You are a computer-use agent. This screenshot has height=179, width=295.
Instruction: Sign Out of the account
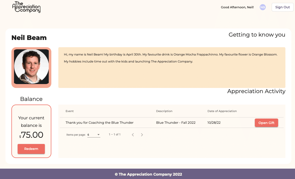point(282,7)
